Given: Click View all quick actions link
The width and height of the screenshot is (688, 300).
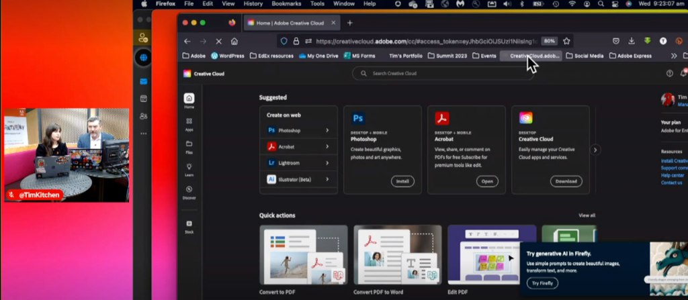Looking at the screenshot, I should coord(587,215).
